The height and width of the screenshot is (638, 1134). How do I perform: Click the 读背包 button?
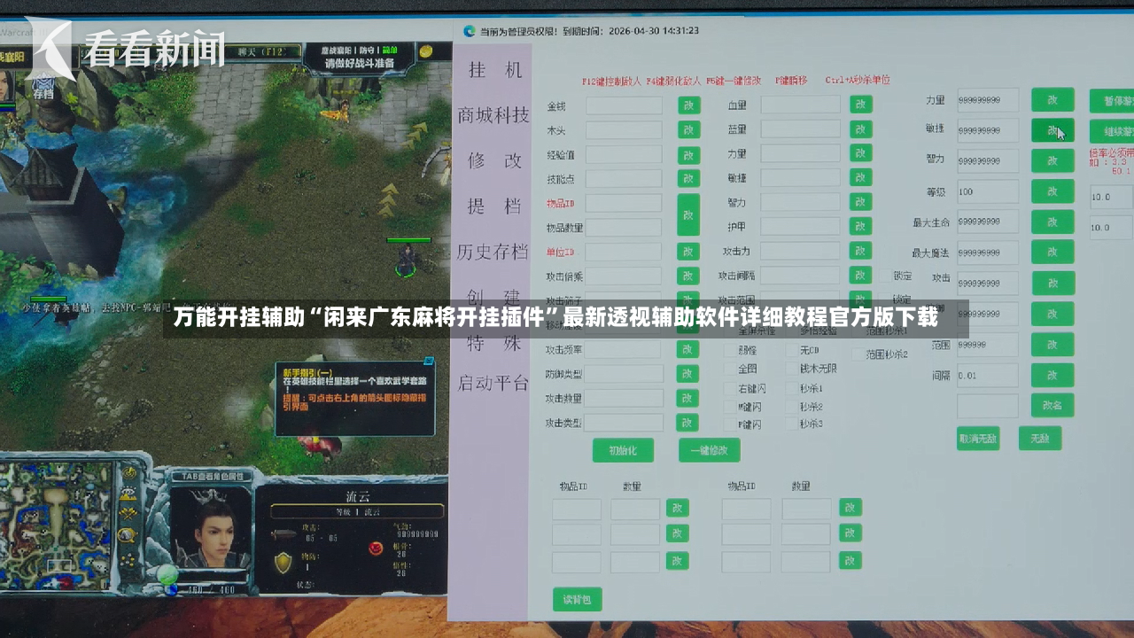(x=578, y=600)
